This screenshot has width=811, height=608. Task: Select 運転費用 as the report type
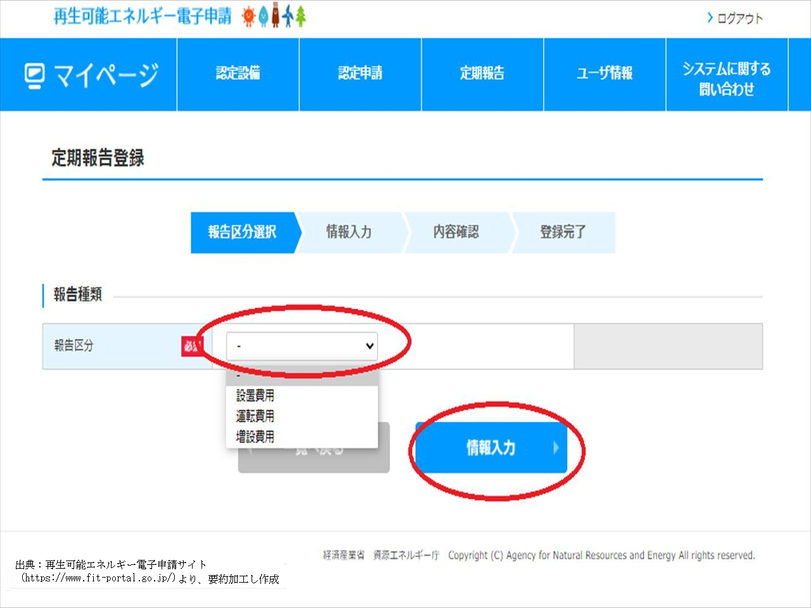pyautogui.click(x=257, y=416)
